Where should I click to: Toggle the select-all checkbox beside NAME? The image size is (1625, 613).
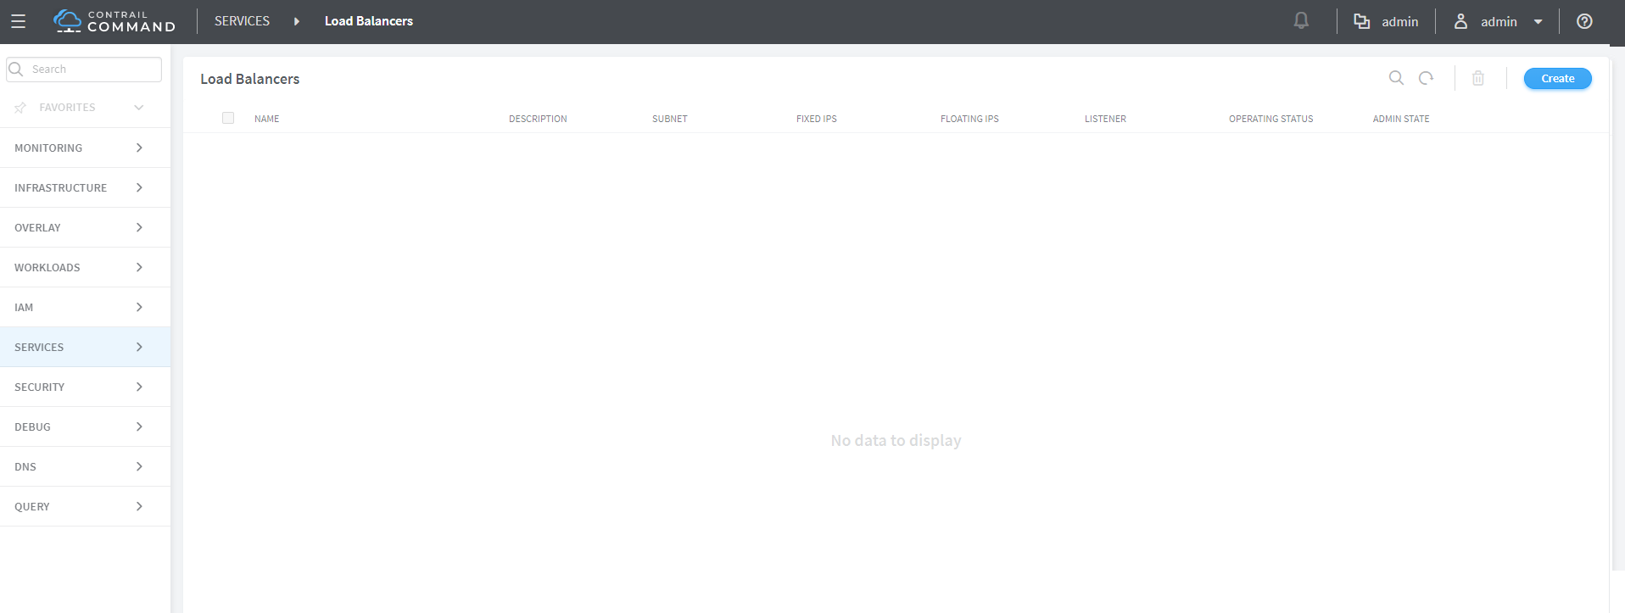(228, 118)
